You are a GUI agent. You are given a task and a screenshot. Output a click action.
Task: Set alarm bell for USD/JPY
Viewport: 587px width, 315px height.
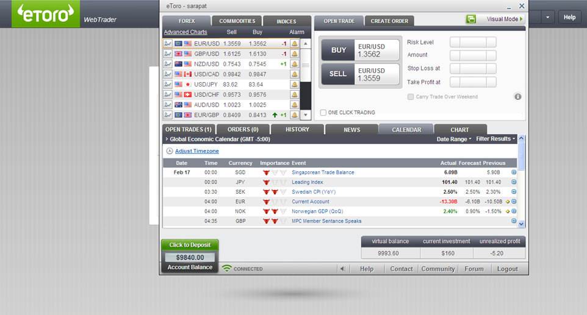tap(295, 85)
